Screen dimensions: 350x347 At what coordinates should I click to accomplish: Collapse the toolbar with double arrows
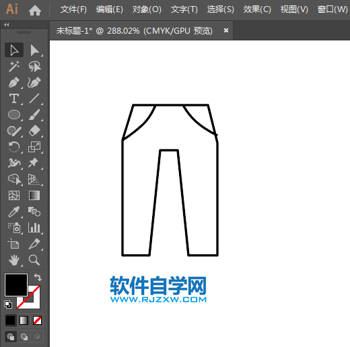[x=7, y=25]
